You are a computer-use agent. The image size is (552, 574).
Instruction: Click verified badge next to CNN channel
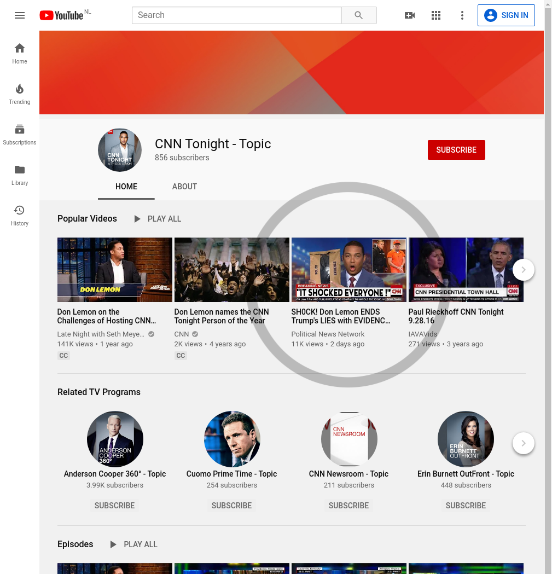pos(195,334)
